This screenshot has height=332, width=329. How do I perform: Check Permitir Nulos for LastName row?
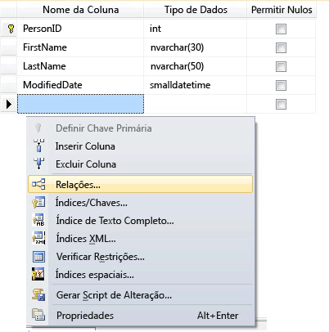[281, 66]
